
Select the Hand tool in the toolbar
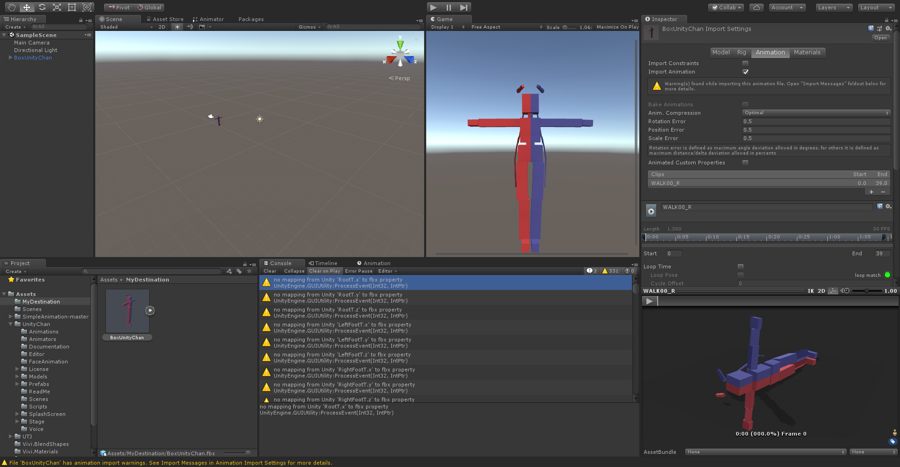click(x=12, y=7)
